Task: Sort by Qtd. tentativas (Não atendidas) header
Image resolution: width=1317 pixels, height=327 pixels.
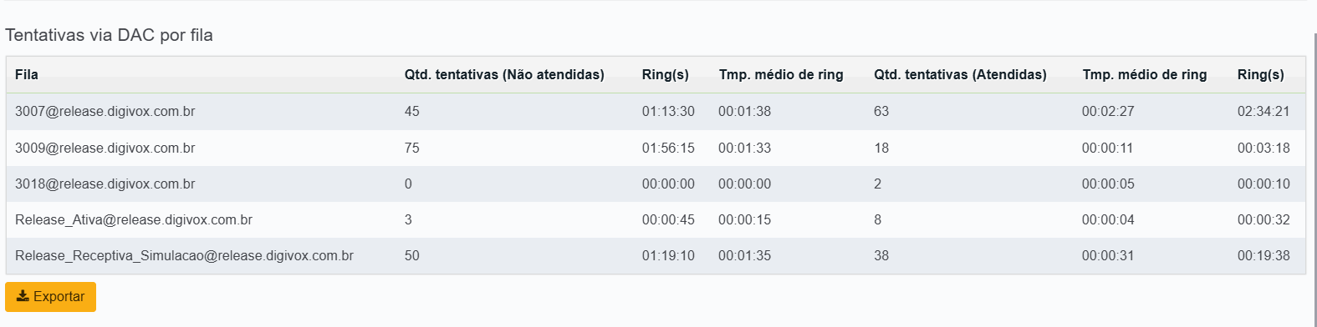Action: point(504,74)
